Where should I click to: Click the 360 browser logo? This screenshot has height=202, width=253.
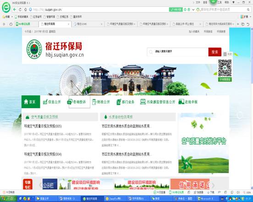[6, 7]
